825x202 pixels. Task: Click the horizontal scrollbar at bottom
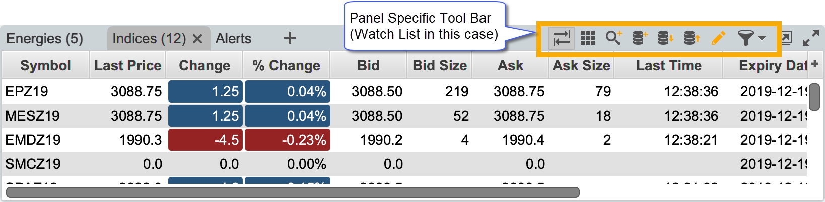(293, 192)
